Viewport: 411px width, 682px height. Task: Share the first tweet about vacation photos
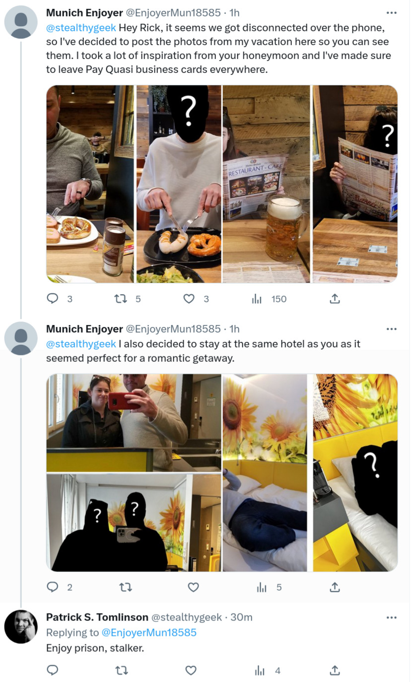[335, 298]
